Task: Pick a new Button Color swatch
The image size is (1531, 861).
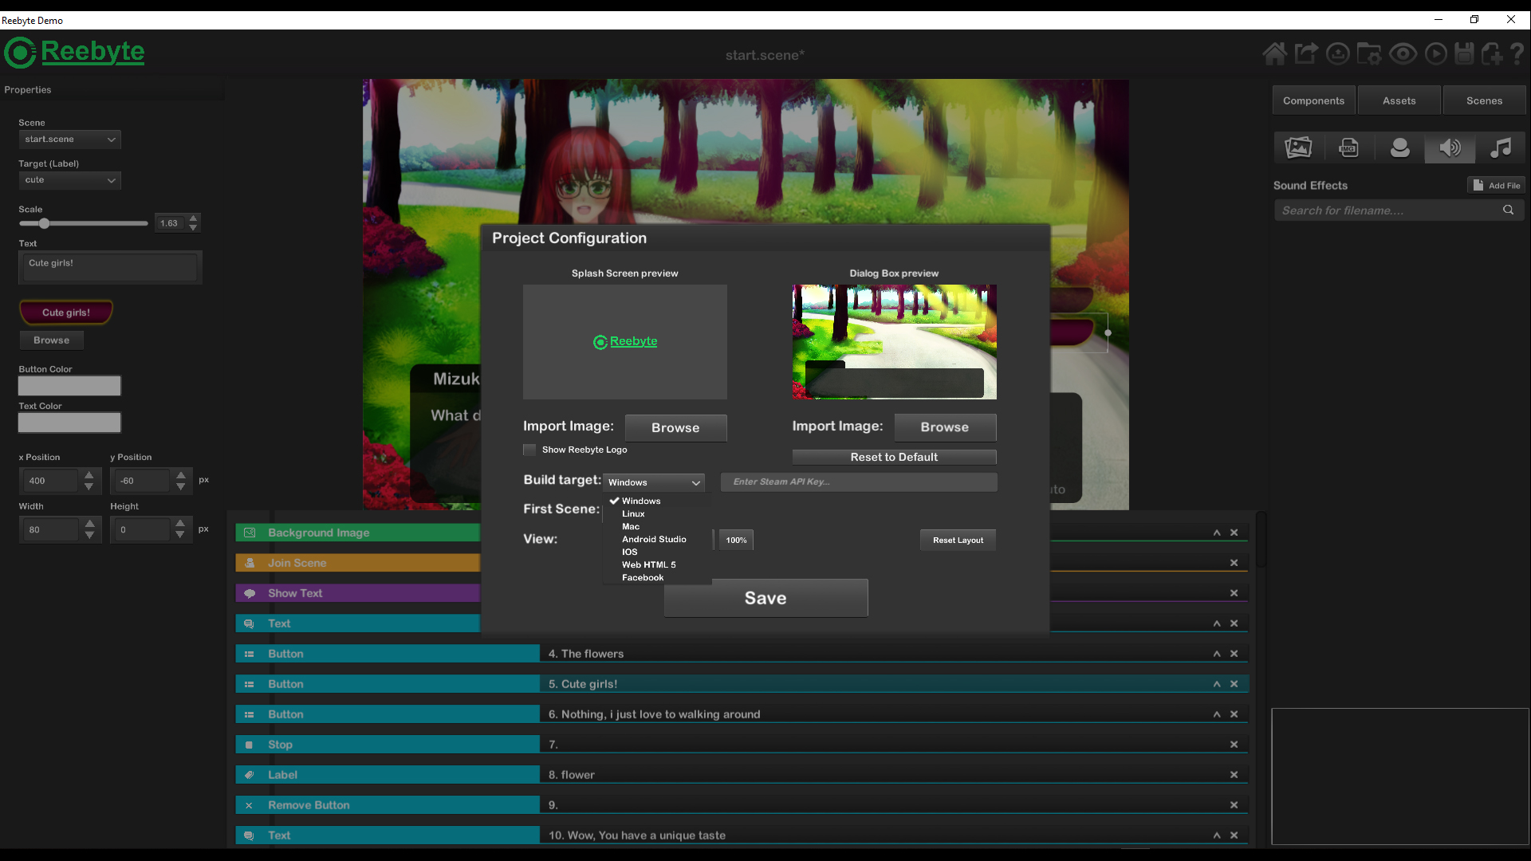Action: point(69,385)
